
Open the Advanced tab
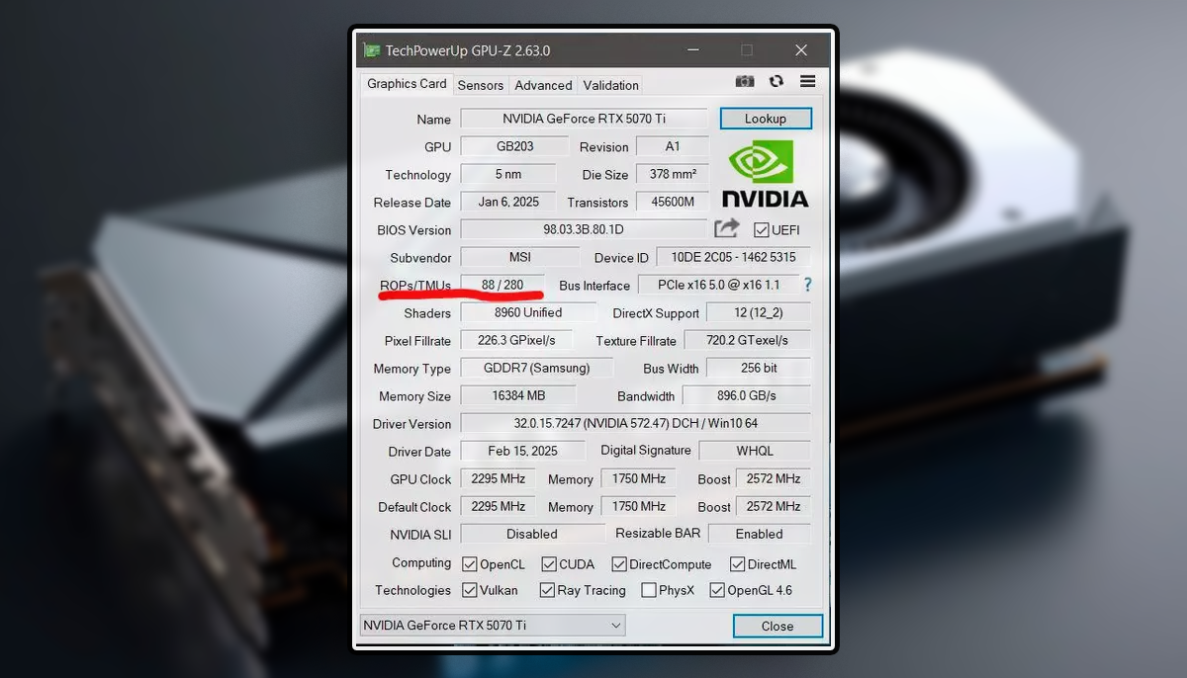pyautogui.click(x=543, y=85)
